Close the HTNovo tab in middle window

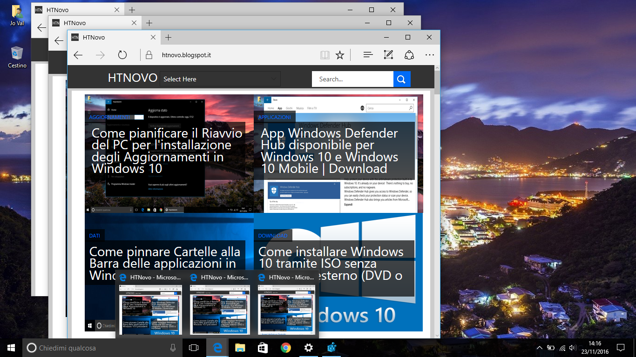pyautogui.click(x=133, y=23)
